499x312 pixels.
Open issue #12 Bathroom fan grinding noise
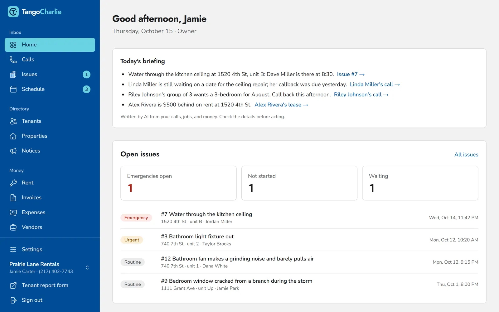(x=299, y=262)
